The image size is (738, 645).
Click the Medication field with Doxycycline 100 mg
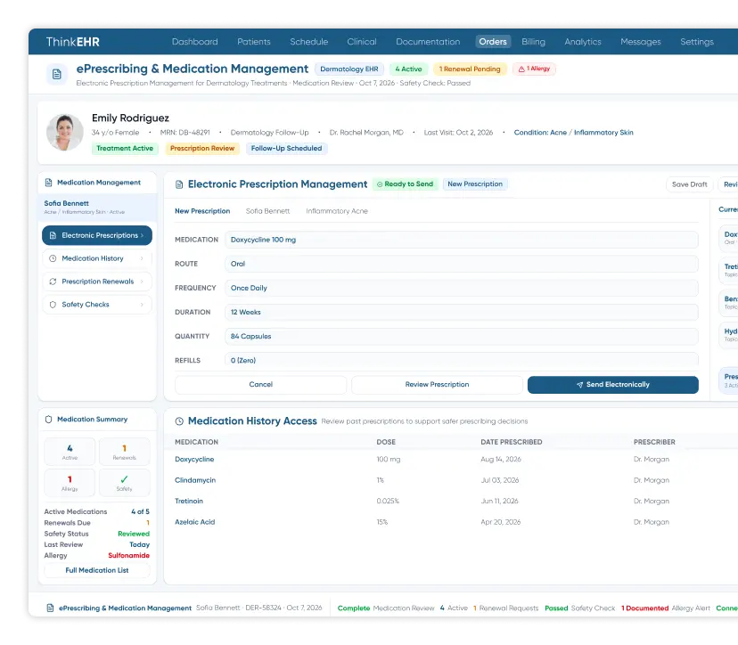point(462,240)
